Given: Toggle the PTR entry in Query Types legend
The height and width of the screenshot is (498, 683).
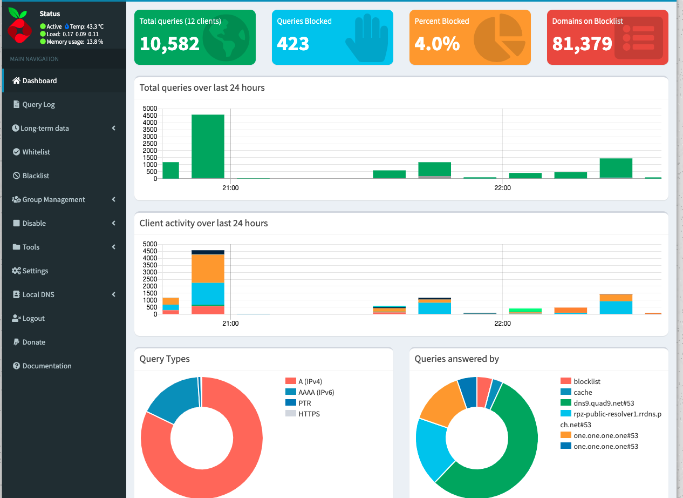Looking at the screenshot, I should coord(304,402).
